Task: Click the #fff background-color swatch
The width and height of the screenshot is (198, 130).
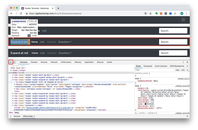Action: point(156,108)
